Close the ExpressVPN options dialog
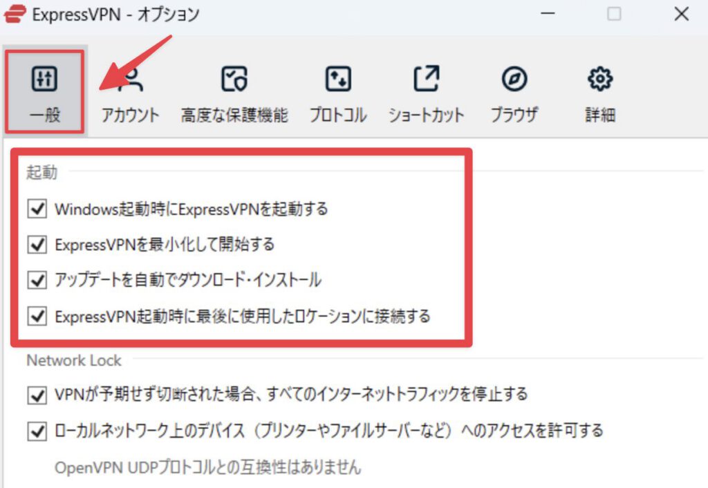The height and width of the screenshot is (488, 708). (681, 13)
